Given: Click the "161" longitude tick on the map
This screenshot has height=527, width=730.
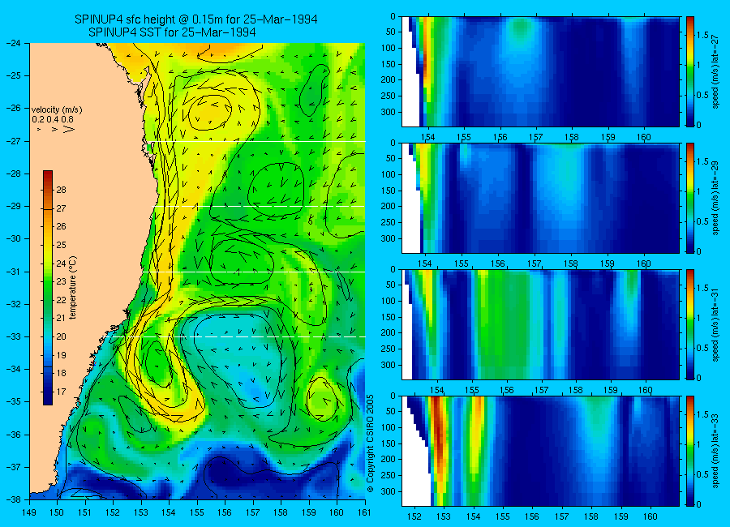Looking at the screenshot, I should (x=364, y=512).
